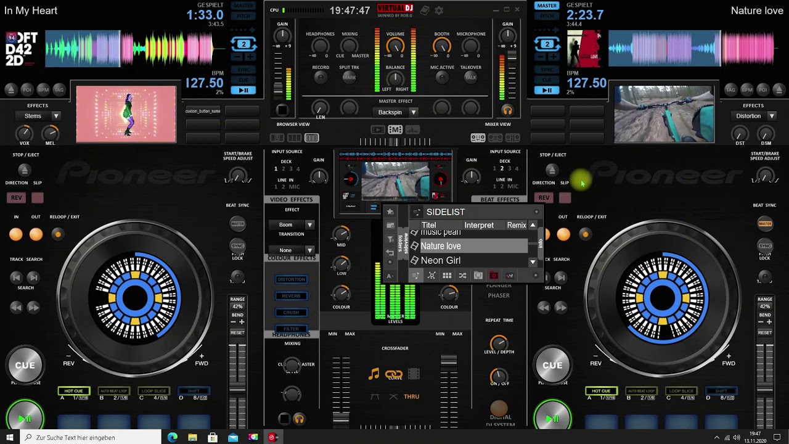Click left deck eject button
The height and width of the screenshot is (444, 789).
tap(23, 170)
